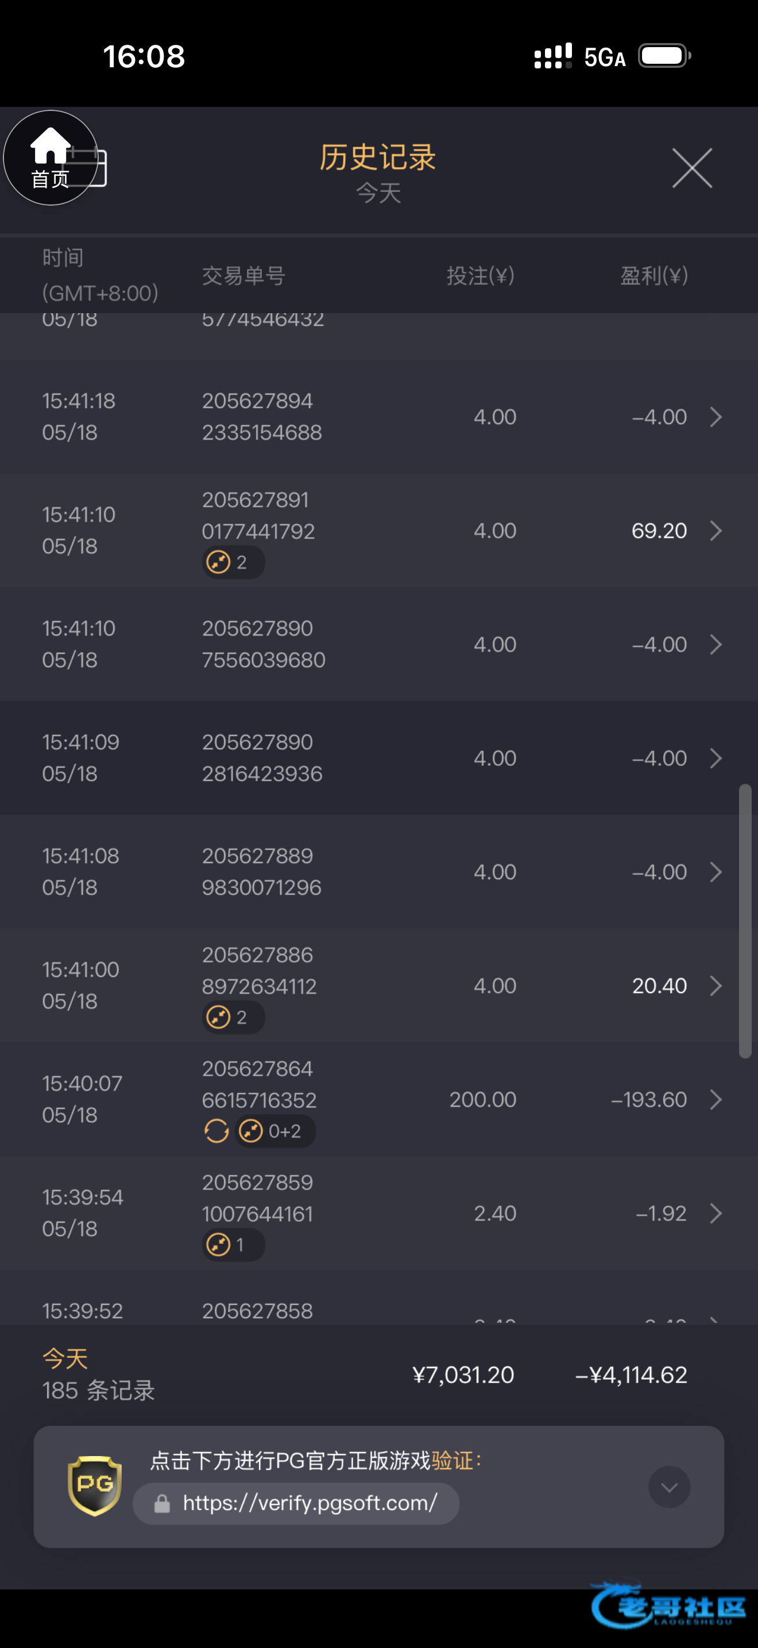This screenshot has height=1648, width=758.
Task: Expand details for 15:41:18 record
Action: coord(716,417)
